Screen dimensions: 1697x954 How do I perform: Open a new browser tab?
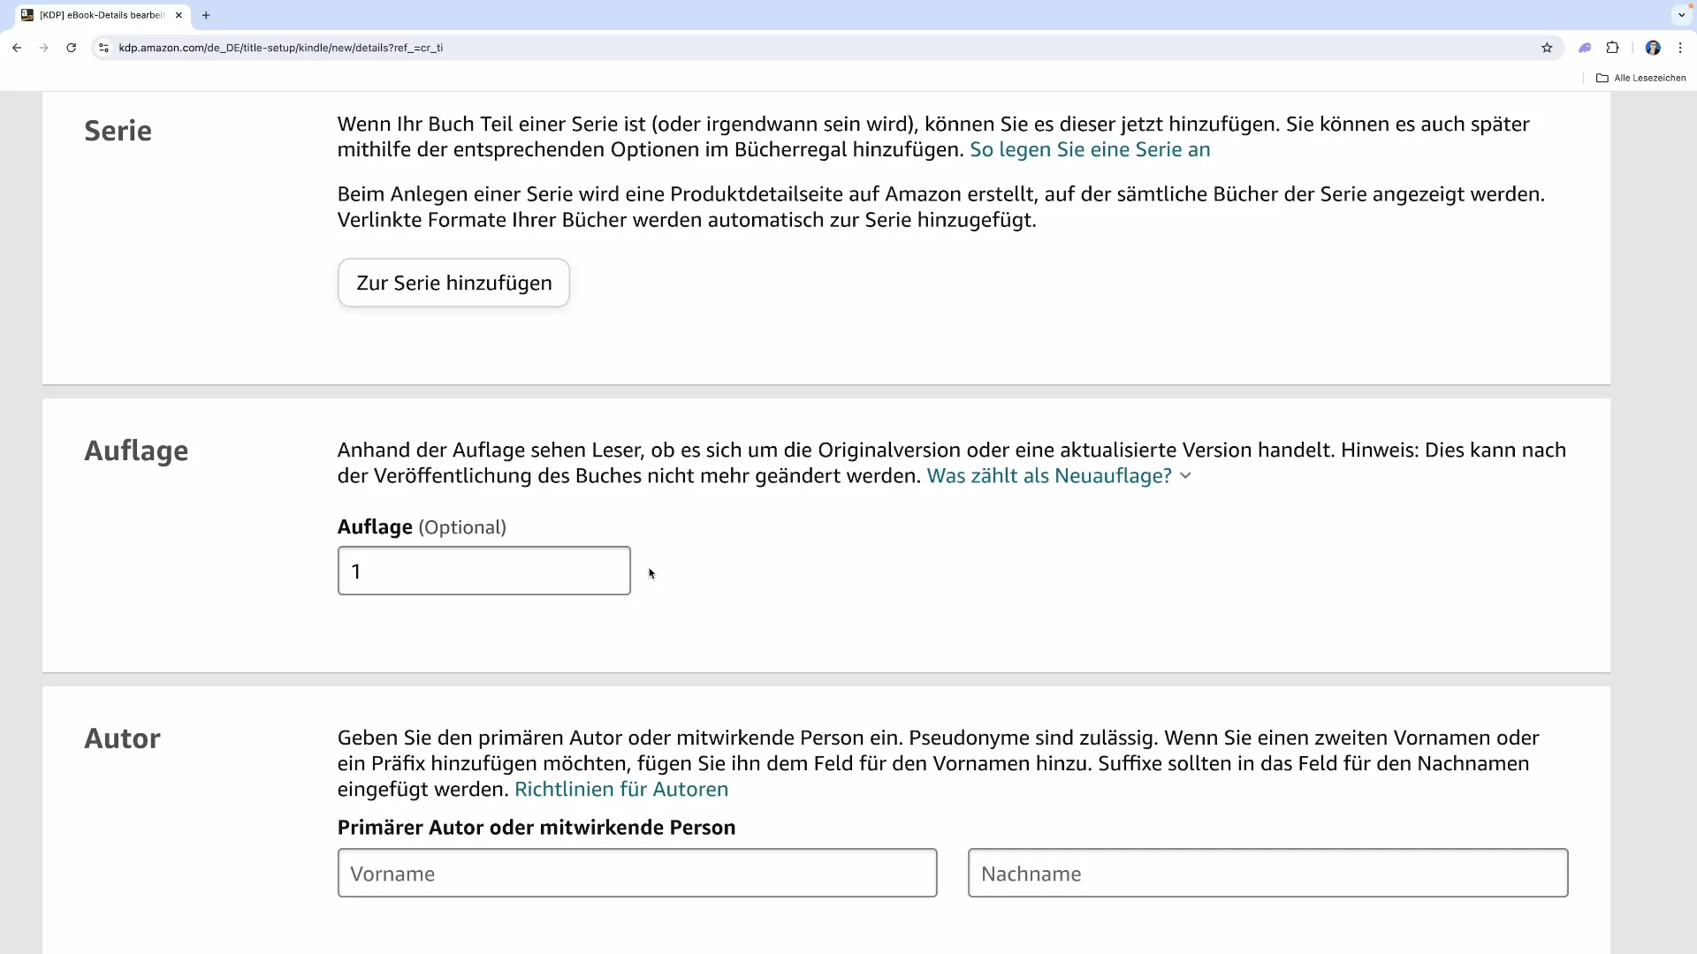point(206,15)
